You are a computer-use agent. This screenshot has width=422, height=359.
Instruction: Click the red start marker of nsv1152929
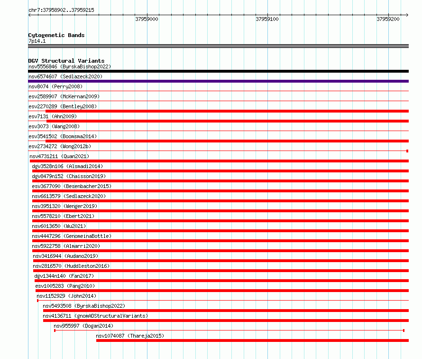click(37, 301)
